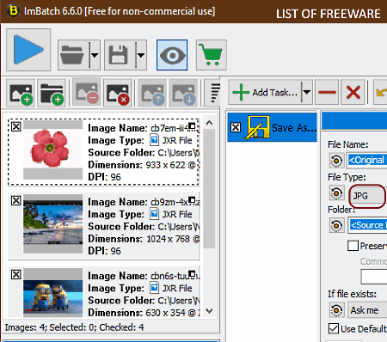Toggle the Use Default checkbox
Screen dimensions: 387x342
click(334, 328)
